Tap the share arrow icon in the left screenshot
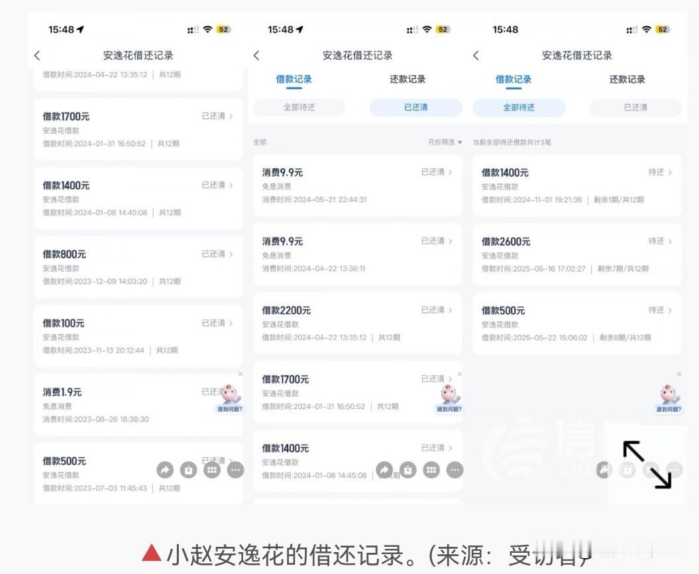Image resolution: width=699 pixels, height=574 pixels. [x=165, y=470]
